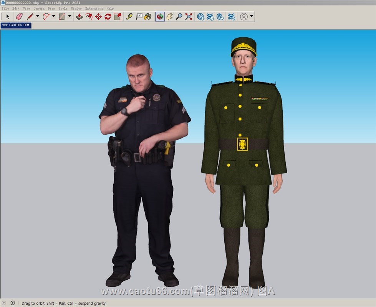
Task: Switch to the WWW.CAOTU66.COM scene tab
Action: point(15,25)
